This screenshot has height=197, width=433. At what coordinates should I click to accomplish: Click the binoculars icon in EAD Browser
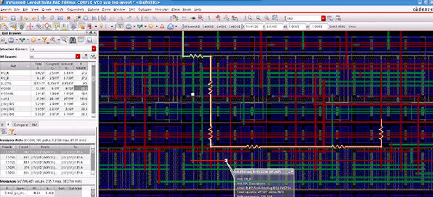tap(73, 40)
